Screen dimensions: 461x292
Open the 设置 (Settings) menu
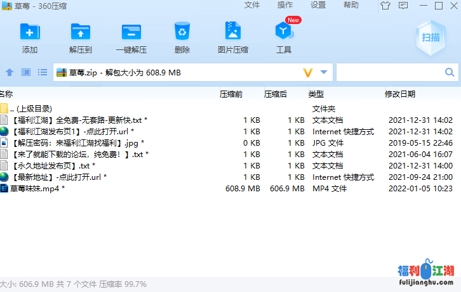coord(318,5)
